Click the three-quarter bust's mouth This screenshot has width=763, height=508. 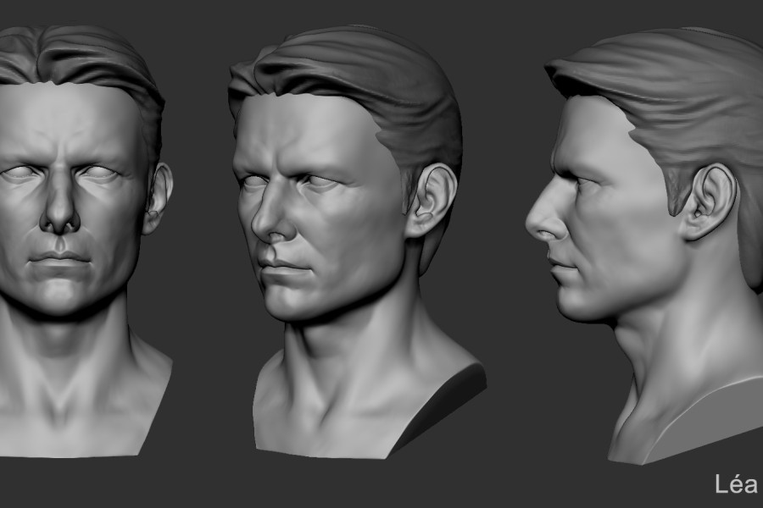point(284,268)
